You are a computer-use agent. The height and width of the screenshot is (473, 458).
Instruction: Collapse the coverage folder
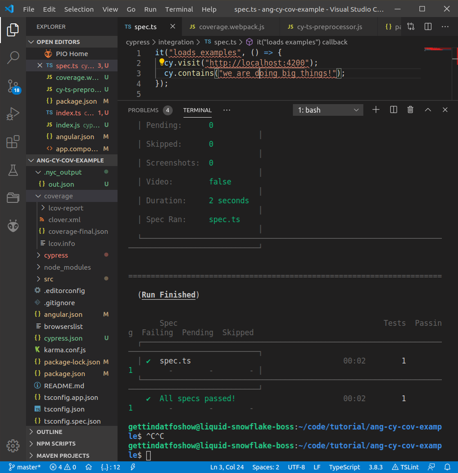pos(58,196)
